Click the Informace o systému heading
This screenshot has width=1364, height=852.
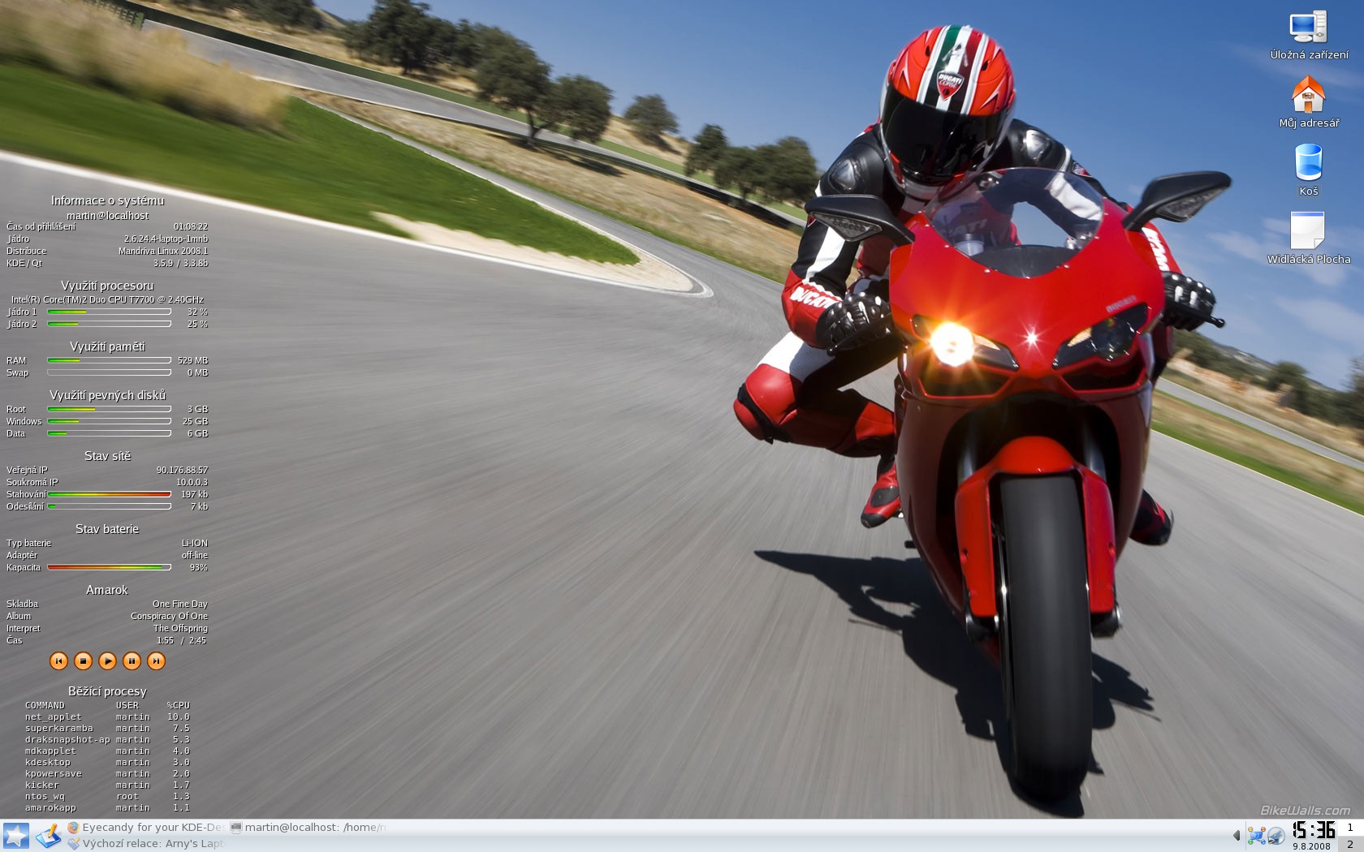pyautogui.click(x=107, y=200)
